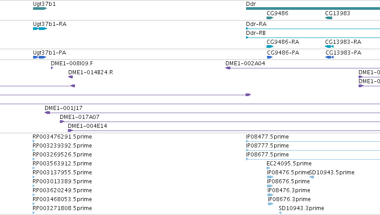The width and height of the screenshot is (380, 215).
Task: Click the Ddr-RA transcript label
Action: [x=256, y=24]
